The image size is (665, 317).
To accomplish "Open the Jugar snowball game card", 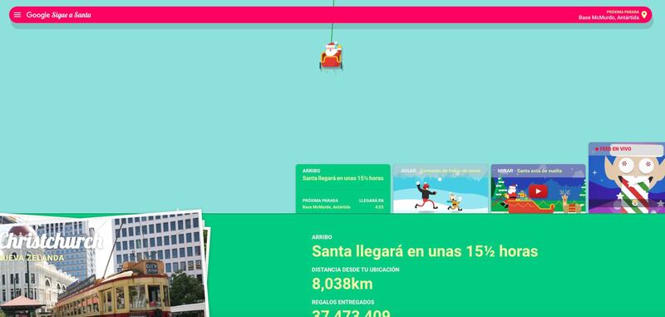I will tap(441, 188).
